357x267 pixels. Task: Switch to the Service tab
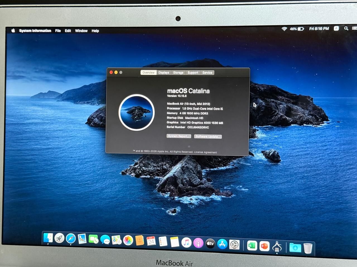(x=207, y=73)
